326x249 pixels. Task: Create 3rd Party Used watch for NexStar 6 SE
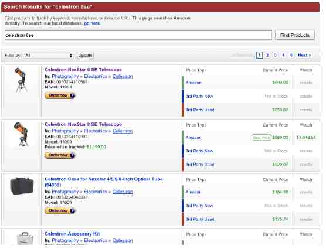306,110
